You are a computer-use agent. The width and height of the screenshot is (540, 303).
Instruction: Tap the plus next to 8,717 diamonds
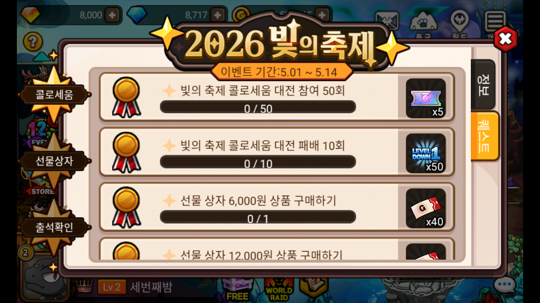coord(218,15)
